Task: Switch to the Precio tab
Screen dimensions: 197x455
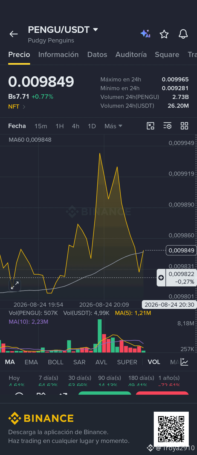Action: 19,55
